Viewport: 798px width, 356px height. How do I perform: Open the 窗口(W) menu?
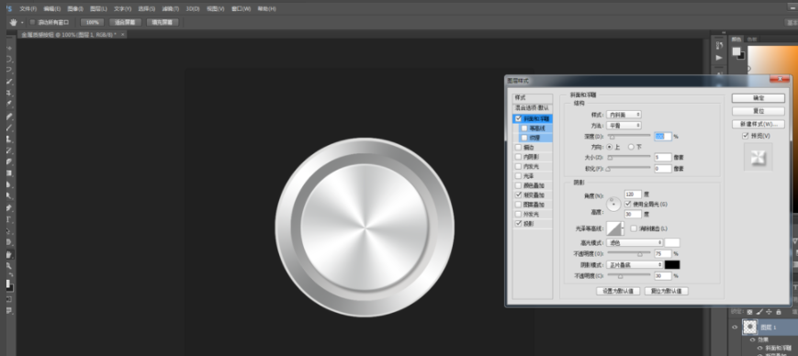[242, 8]
